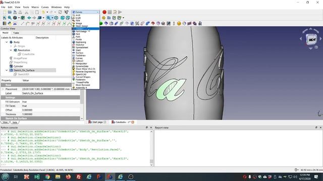The width and height of the screenshot is (323, 181).
Task: Click the Python logo icon in third toolbar
Action: click(10, 24)
